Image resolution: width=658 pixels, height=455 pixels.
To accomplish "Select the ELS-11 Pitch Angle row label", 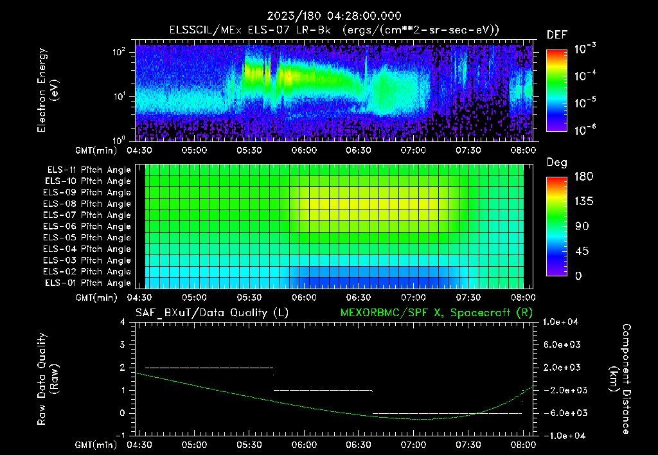I will tap(89, 170).
